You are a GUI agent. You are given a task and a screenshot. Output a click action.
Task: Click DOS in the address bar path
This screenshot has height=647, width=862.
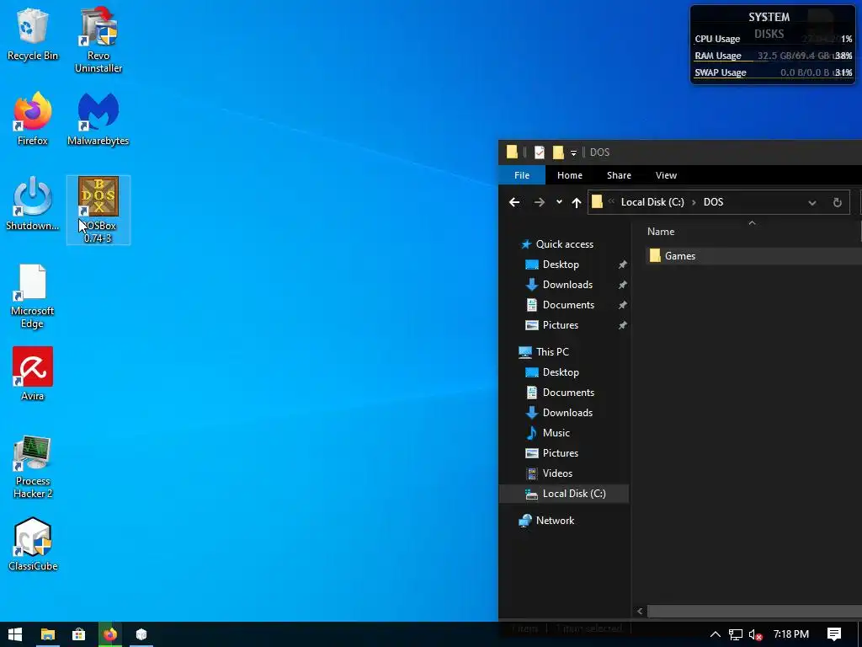coord(714,202)
